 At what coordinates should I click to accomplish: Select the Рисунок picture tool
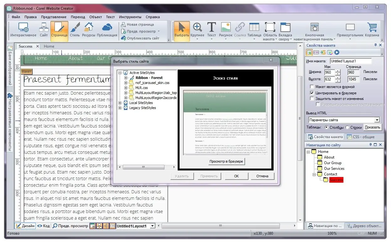coord(226,30)
